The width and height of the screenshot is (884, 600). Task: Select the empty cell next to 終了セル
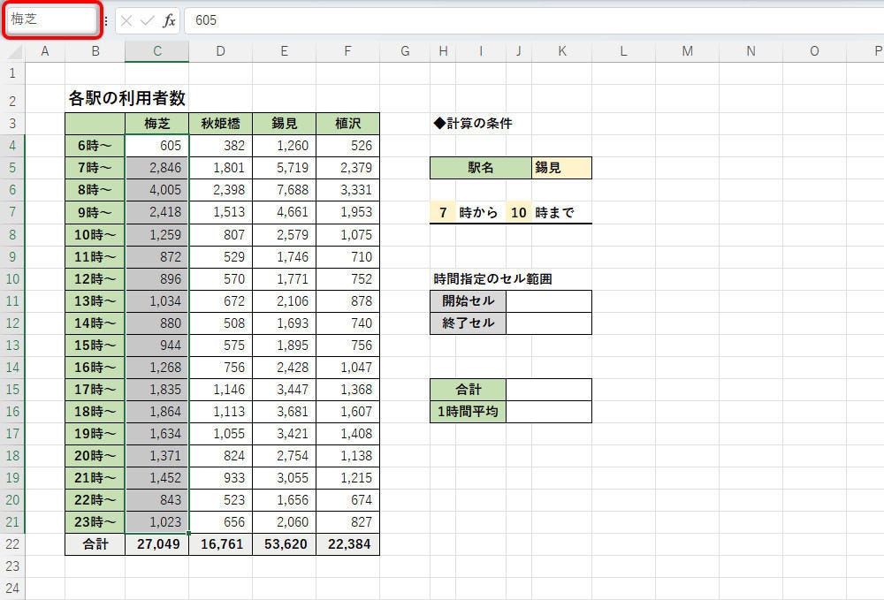point(548,323)
